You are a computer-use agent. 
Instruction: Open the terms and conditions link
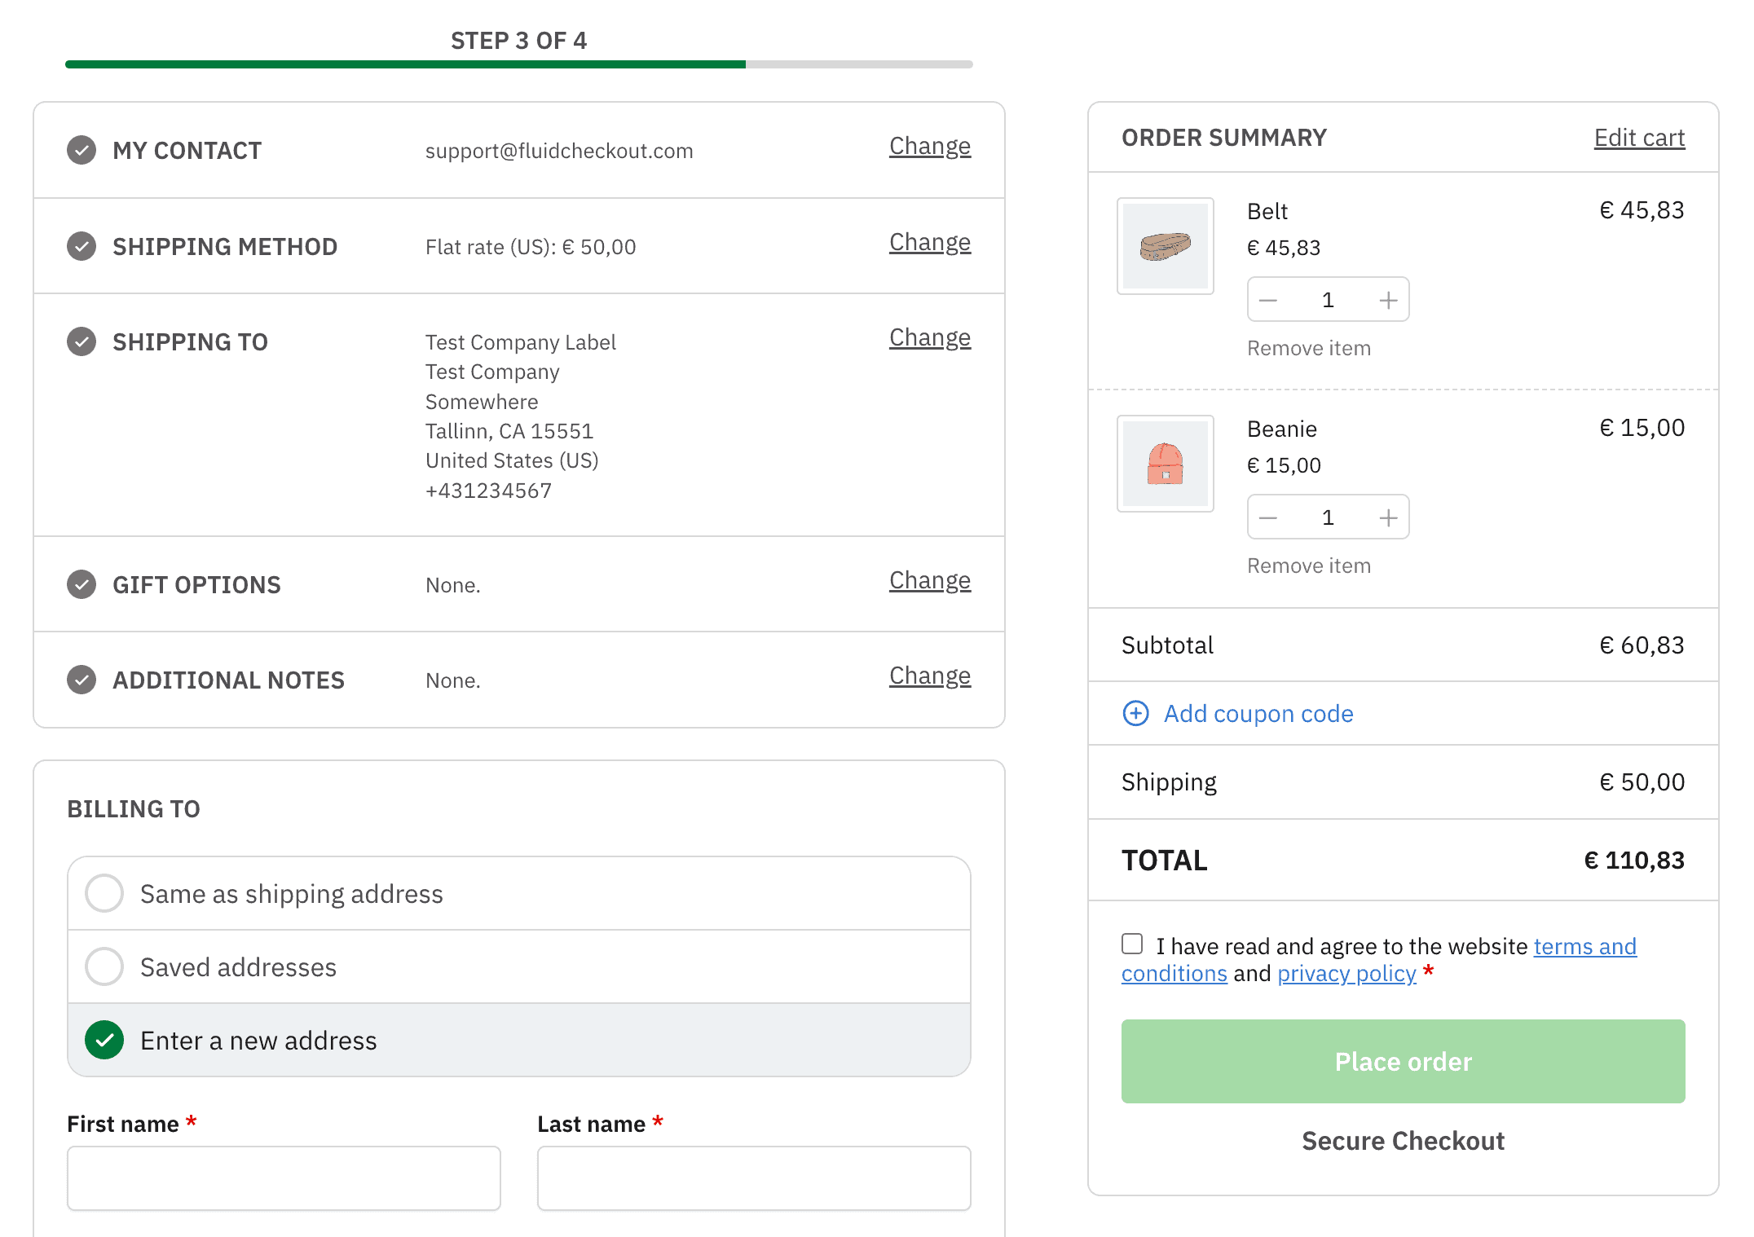point(1584,946)
